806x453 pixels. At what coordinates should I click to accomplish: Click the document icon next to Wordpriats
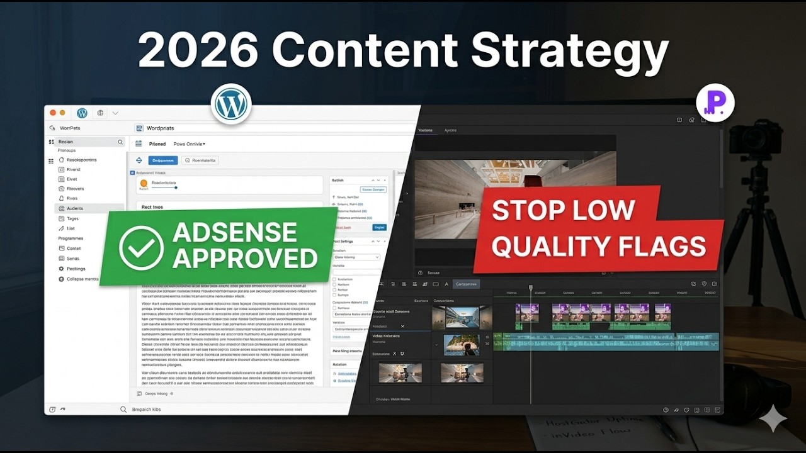pyautogui.click(x=139, y=128)
